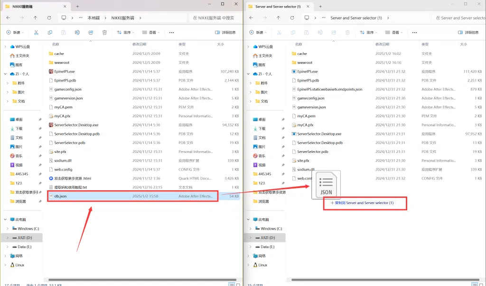This screenshot has width=486, height=286.
Task: Open 音乐 in NIKKE服务端 sidebar
Action: pos(16,156)
